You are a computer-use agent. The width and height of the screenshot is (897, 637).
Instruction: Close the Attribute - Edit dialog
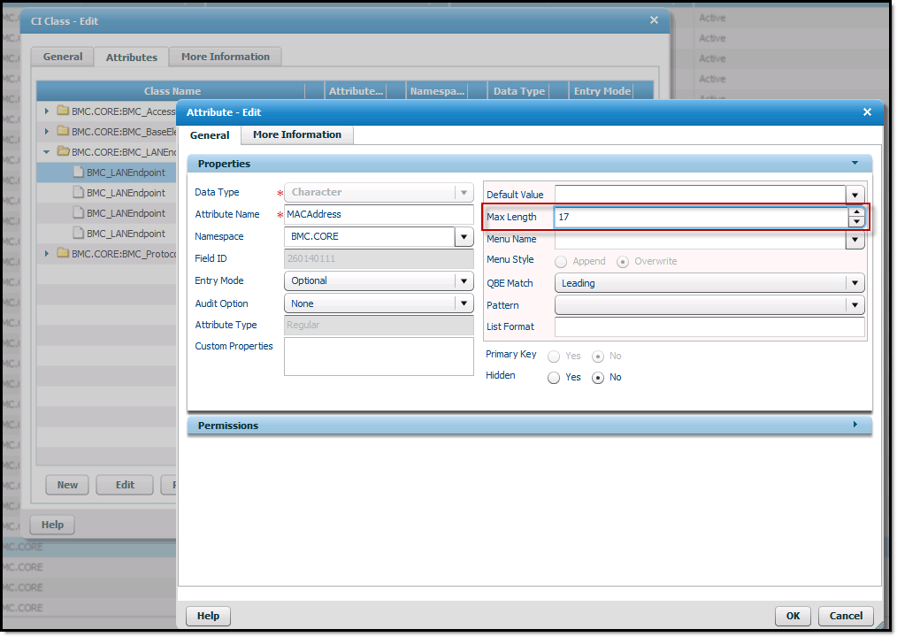867,112
